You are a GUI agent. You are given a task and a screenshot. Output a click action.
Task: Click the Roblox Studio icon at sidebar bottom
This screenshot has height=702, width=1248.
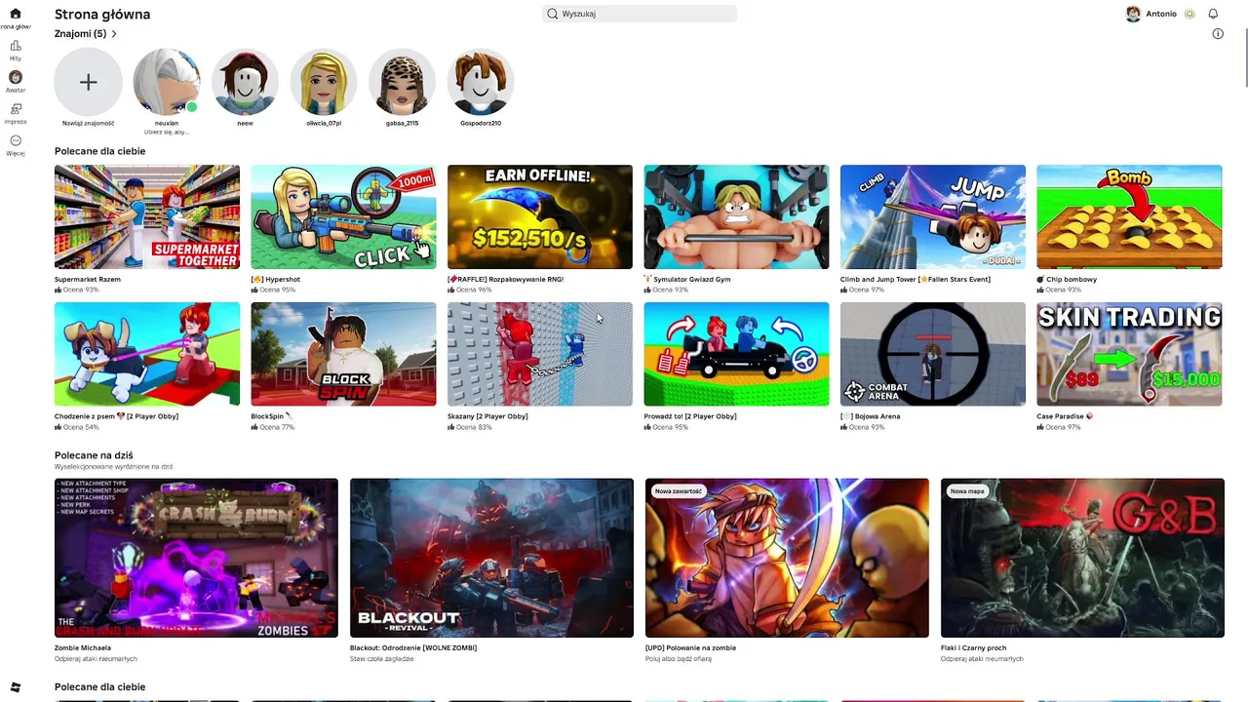pos(15,687)
